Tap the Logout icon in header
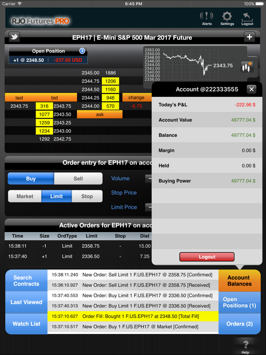The width and height of the screenshot is (266, 355). click(247, 18)
